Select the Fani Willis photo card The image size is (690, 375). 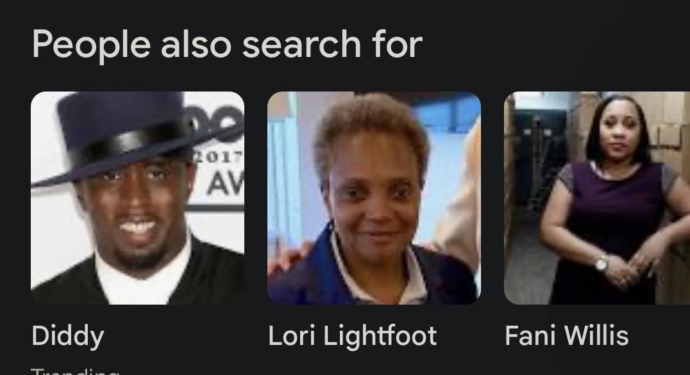[597, 198]
